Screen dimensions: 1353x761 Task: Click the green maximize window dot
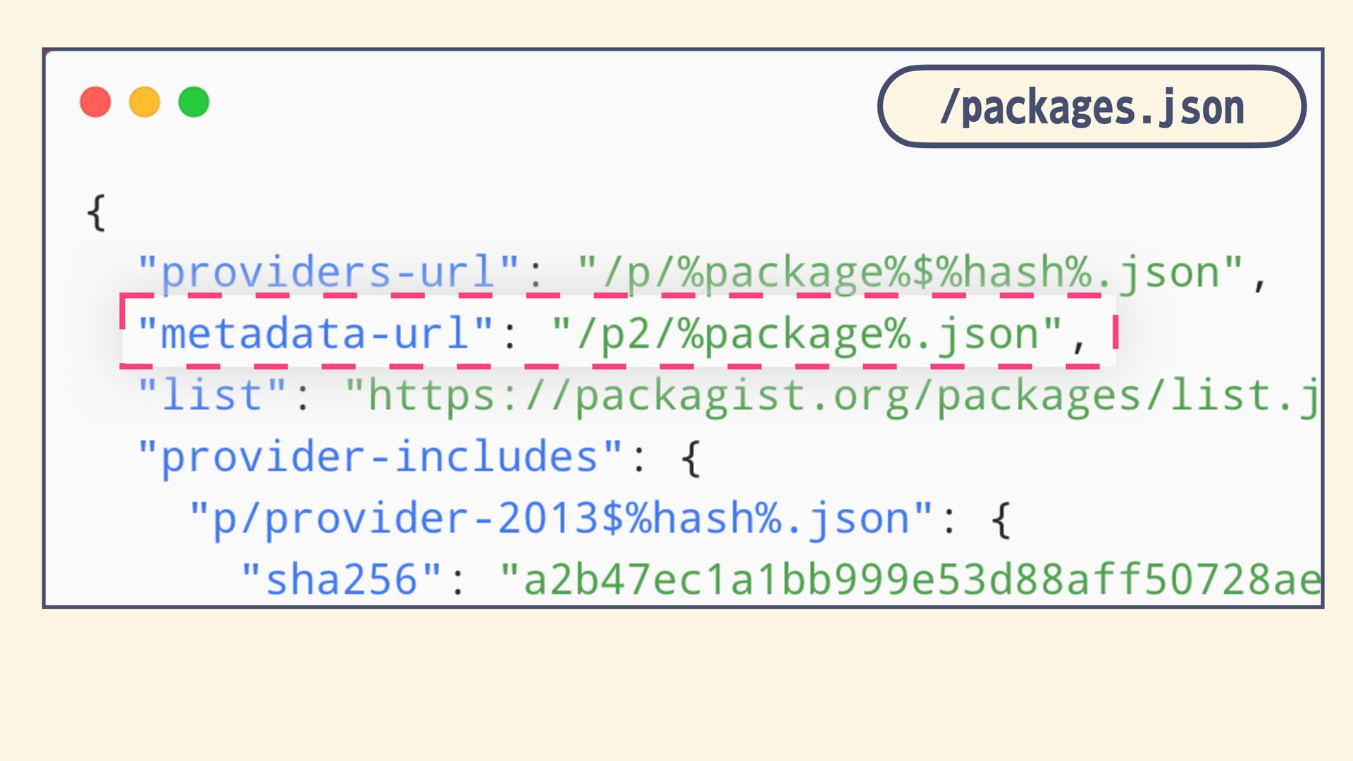click(x=194, y=102)
